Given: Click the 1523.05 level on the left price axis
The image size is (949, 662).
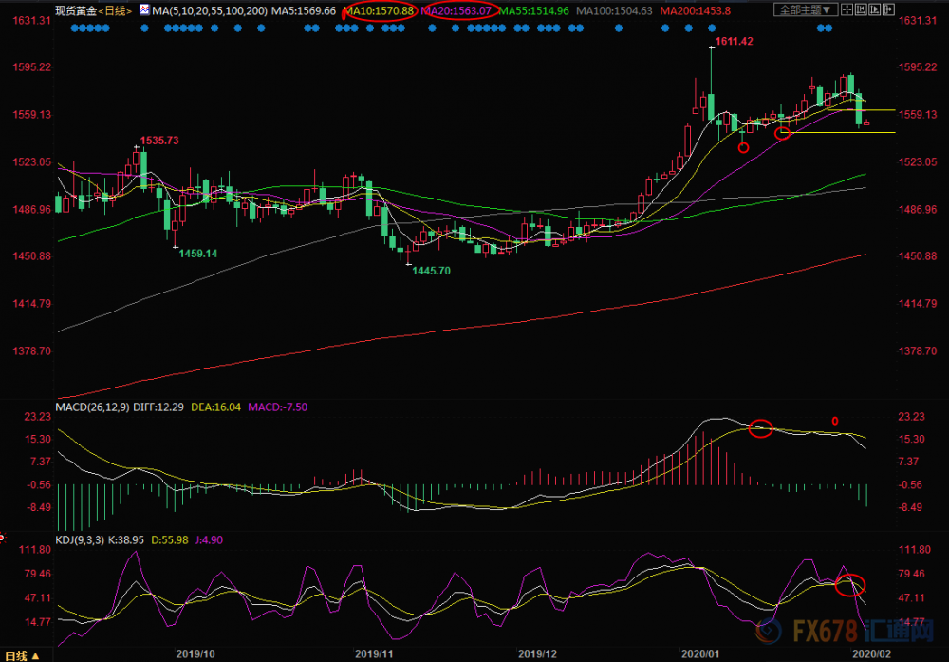Looking at the screenshot, I should pyautogui.click(x=32, y=161).
